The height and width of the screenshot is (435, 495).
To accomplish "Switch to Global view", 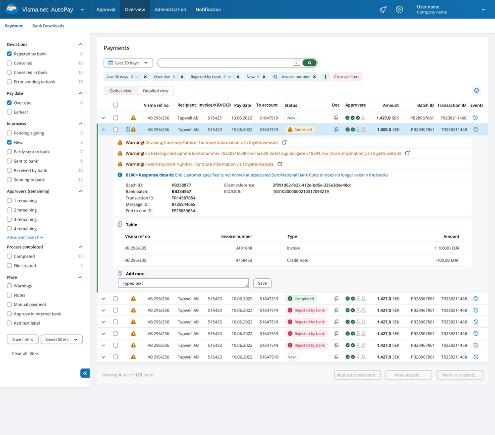I will (x=120, y=91).
